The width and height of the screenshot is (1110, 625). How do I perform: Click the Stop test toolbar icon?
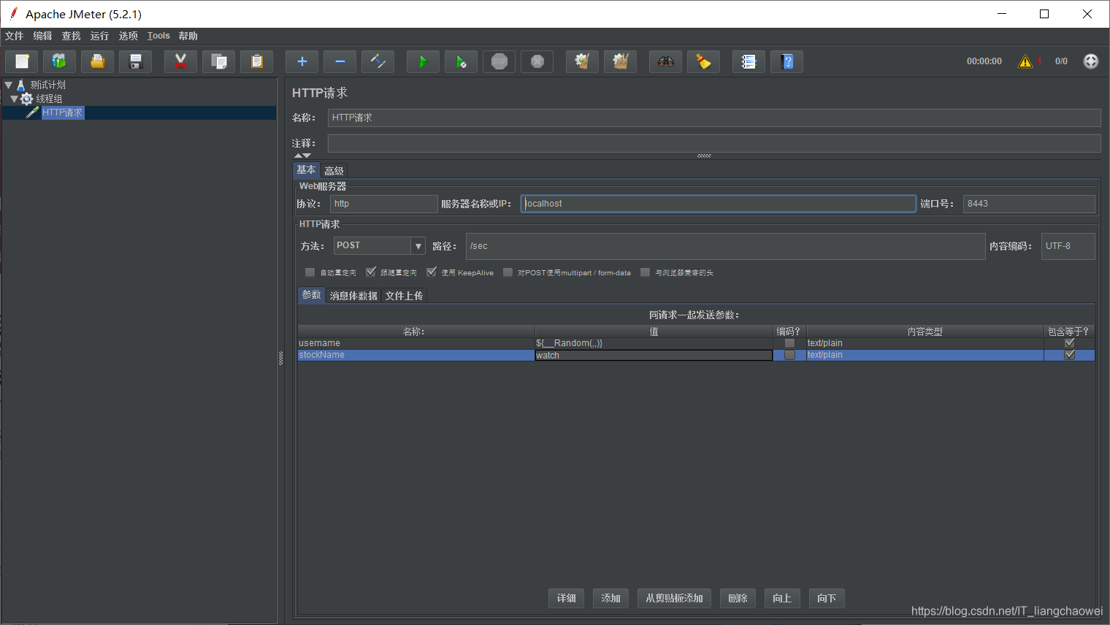(x=499, y=62)
